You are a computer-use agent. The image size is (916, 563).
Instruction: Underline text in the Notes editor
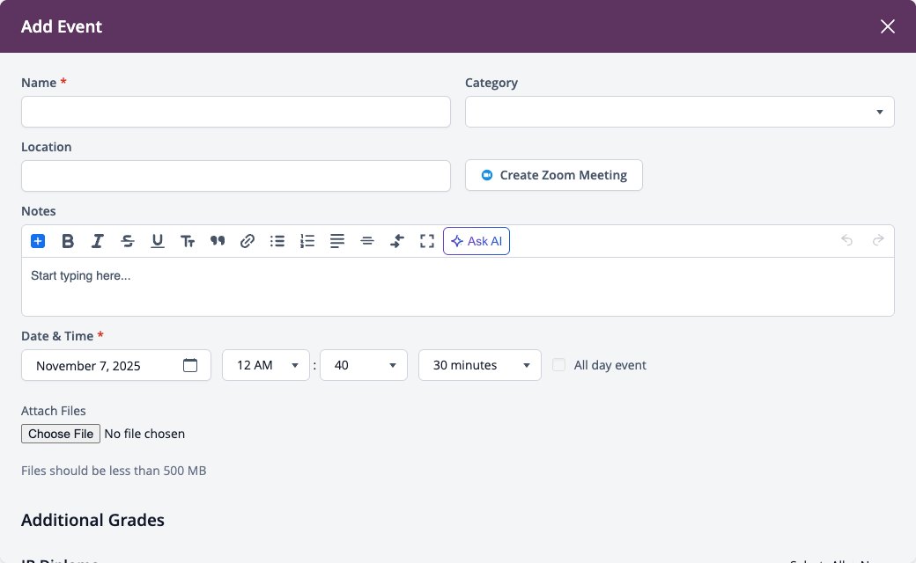pos(157,241)
